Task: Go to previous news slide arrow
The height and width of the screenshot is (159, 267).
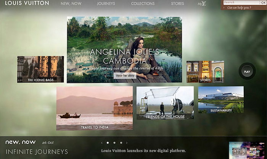Action: [x=102, y=143]
